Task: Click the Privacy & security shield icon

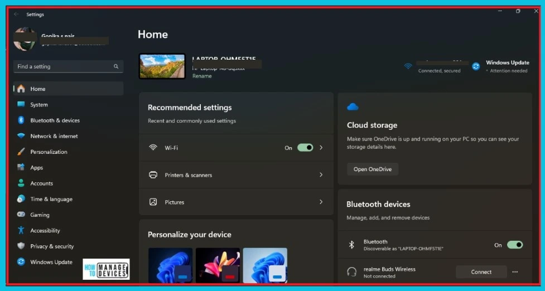Action: 21,246
